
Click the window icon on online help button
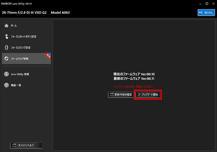pos(14,145)
